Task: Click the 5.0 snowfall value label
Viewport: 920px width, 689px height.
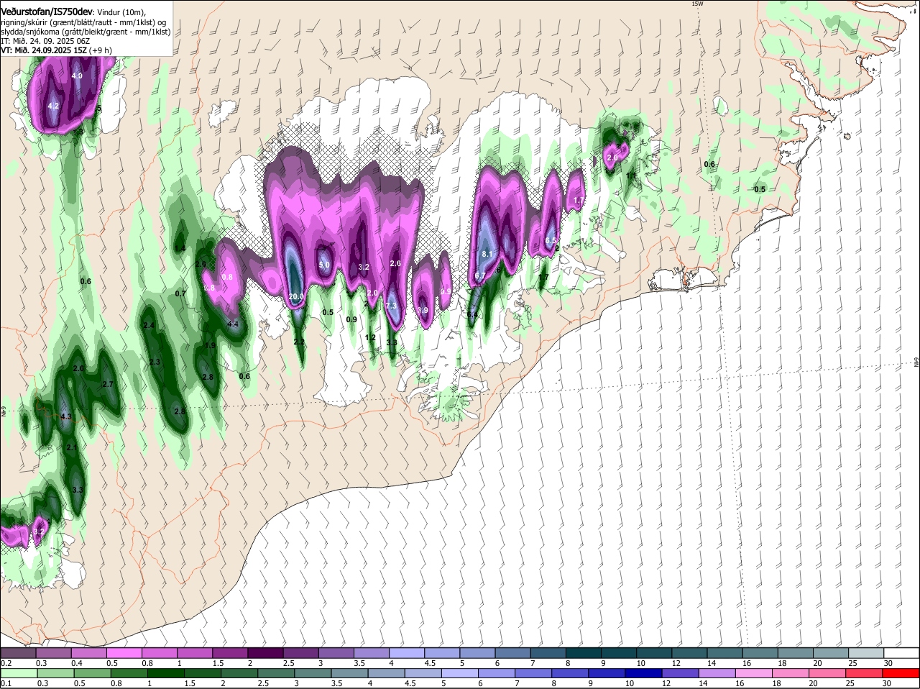Action: coord(324,265)
